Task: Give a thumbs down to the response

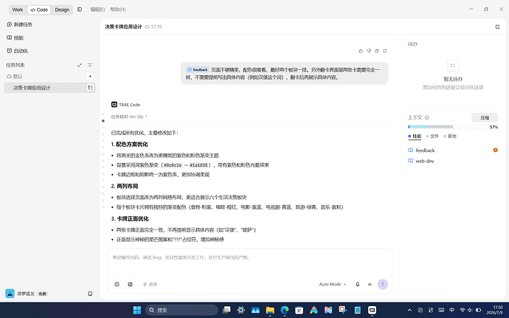Action: coord(369,51)
